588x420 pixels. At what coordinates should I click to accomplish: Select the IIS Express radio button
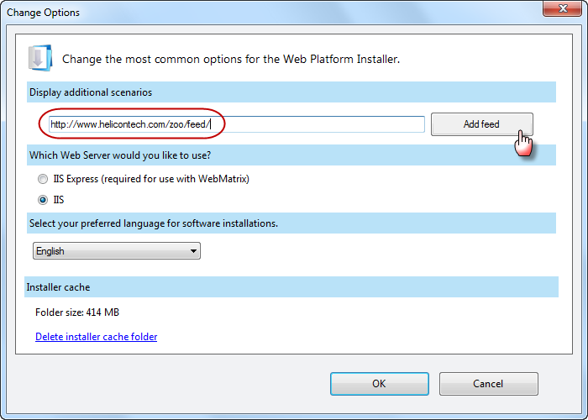43,179
